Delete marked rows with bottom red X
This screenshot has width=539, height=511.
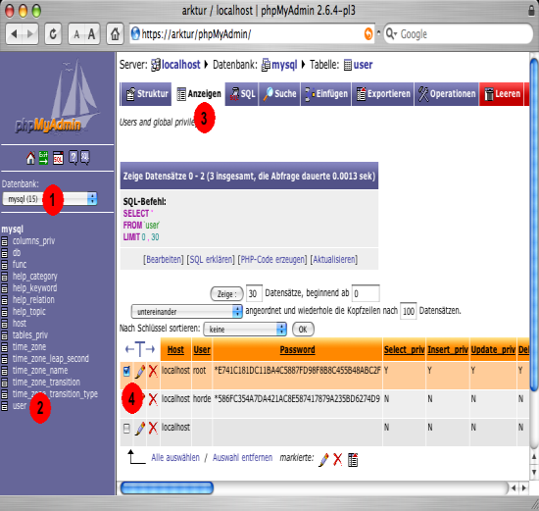point(337,459)
